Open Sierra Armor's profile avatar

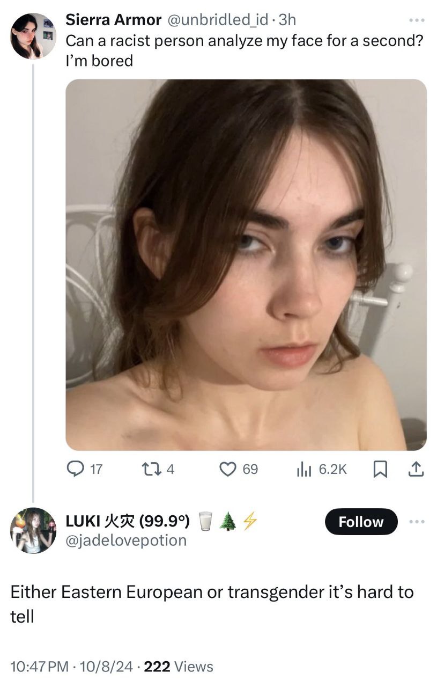33,36
